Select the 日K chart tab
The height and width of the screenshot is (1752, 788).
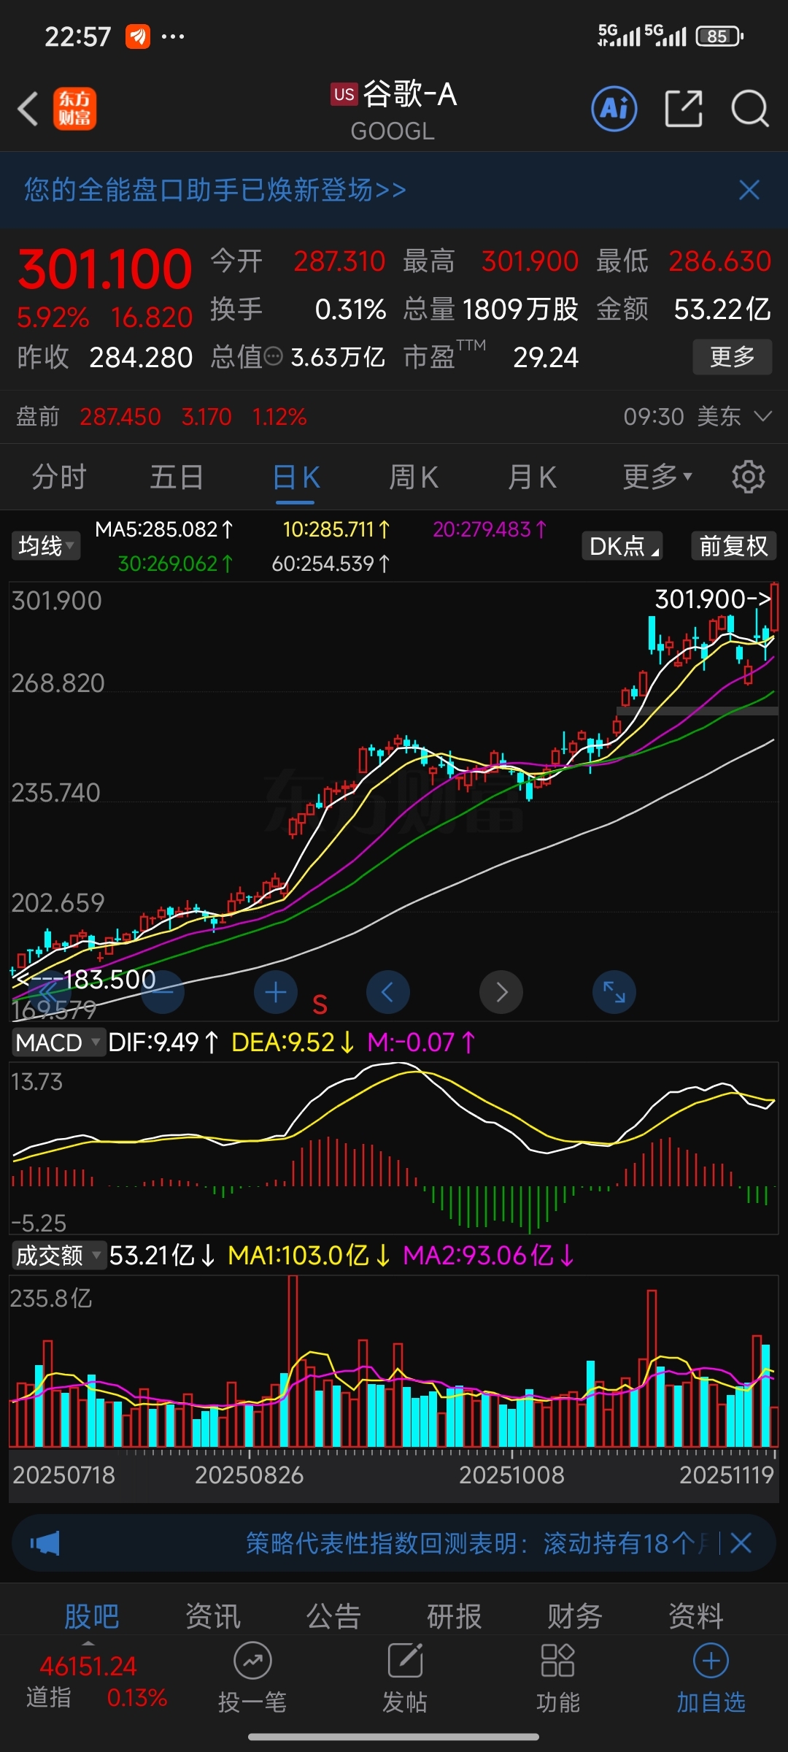pos(295,477)
